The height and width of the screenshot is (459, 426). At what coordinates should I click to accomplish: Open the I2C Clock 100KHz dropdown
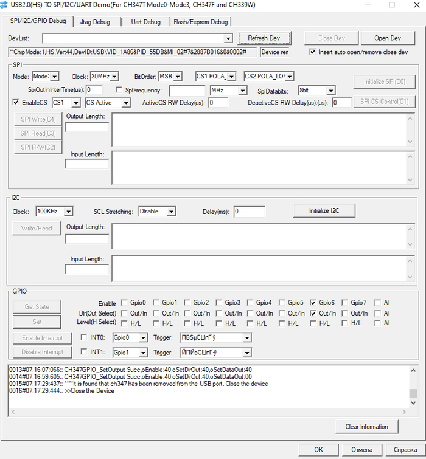click(68, 212)
